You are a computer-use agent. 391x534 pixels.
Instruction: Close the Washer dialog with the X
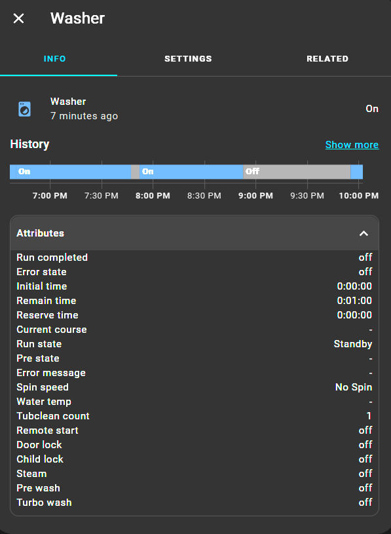(18, 18)
